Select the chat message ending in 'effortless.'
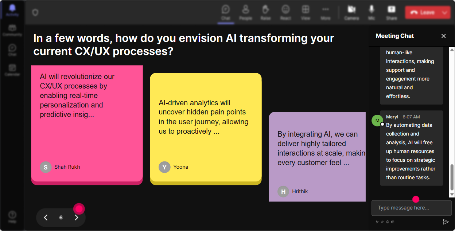The width and height of the screenshot is (455, 231). tap(412, 75)
